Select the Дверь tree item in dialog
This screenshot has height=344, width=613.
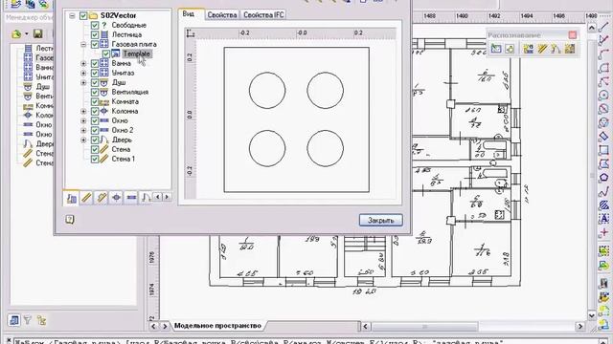tap(122, 140)
